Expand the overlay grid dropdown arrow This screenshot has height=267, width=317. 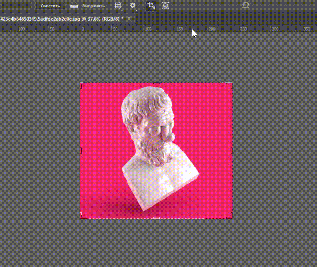coord(122,10)
